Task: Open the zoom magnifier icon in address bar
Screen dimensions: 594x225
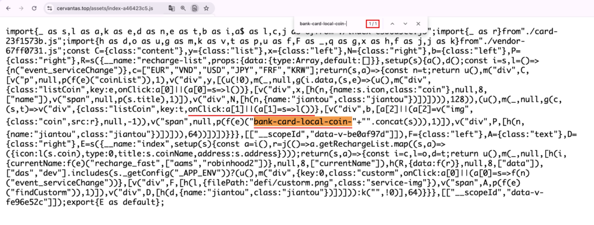Action: (x=183, y=8)
